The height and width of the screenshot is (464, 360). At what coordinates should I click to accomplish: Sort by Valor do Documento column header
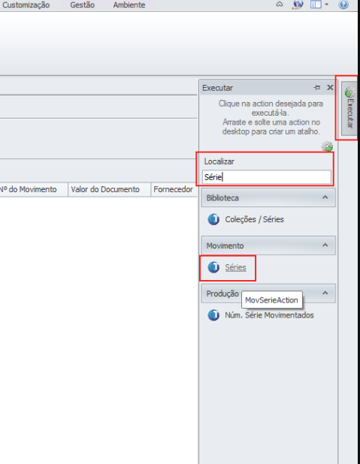pos(105,189)
